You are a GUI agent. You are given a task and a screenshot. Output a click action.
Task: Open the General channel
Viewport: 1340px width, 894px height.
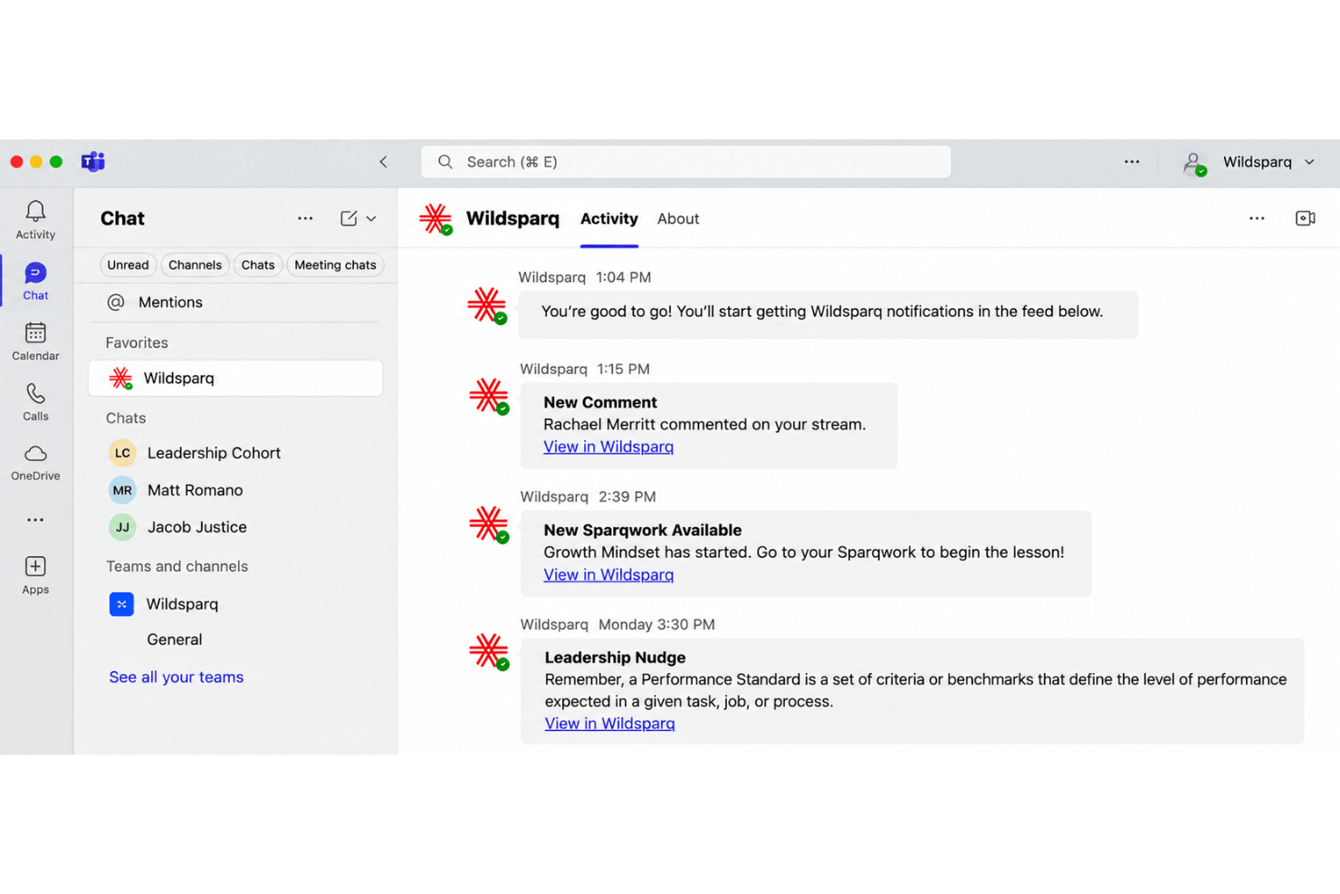[175, 639]
